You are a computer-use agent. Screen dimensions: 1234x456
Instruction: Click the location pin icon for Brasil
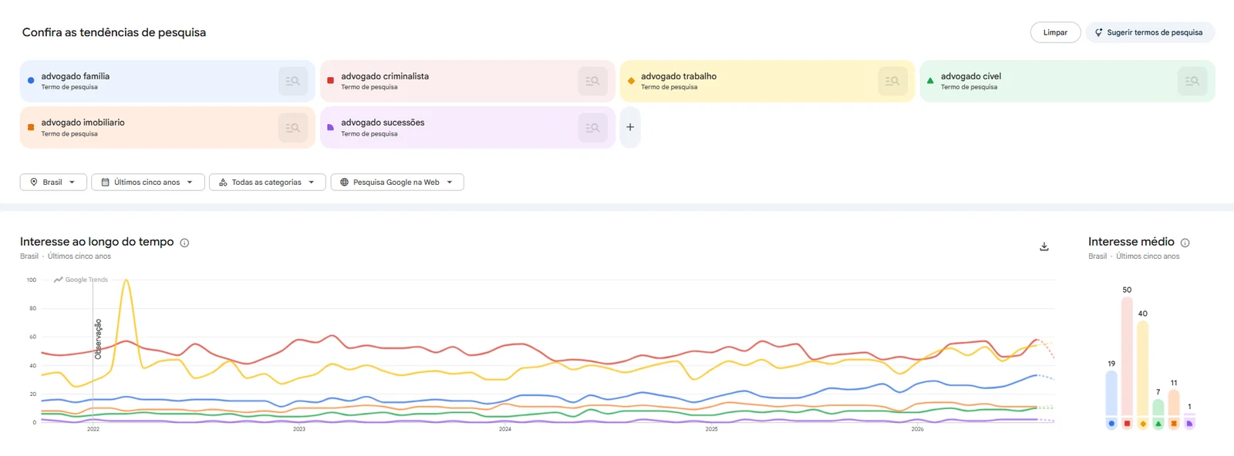pyautogui.click(x=34, y=183)
